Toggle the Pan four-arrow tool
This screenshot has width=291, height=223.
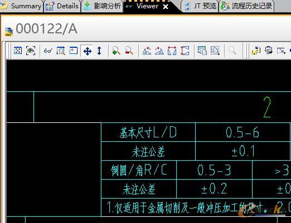(87, 51)
